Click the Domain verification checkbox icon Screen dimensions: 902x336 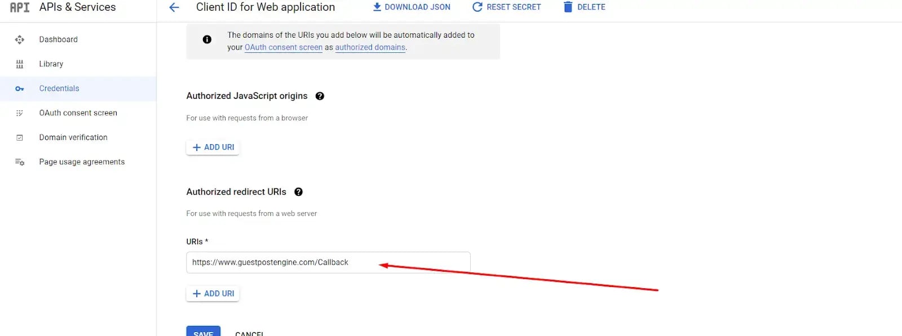tap(20, 137)
